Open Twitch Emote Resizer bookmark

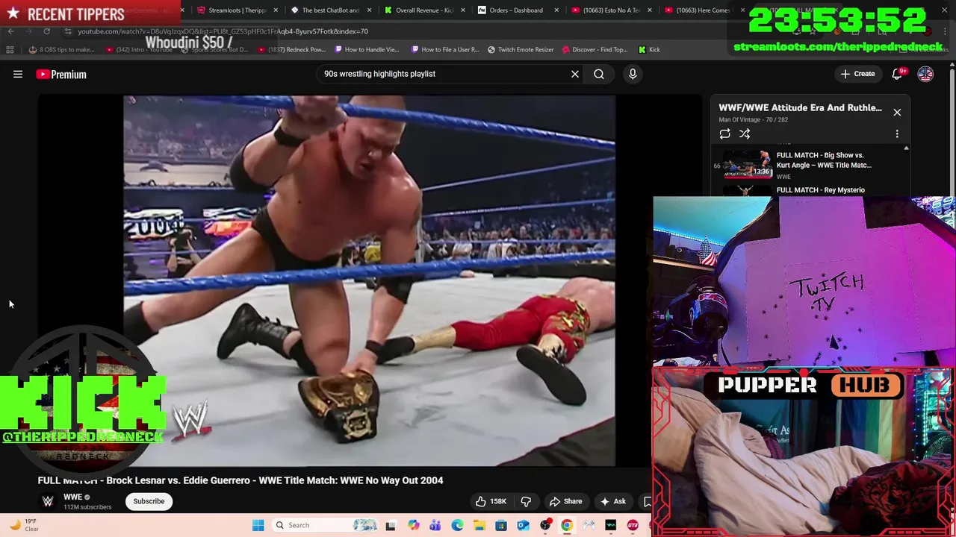pyautogui.click(x=521, y=49)
